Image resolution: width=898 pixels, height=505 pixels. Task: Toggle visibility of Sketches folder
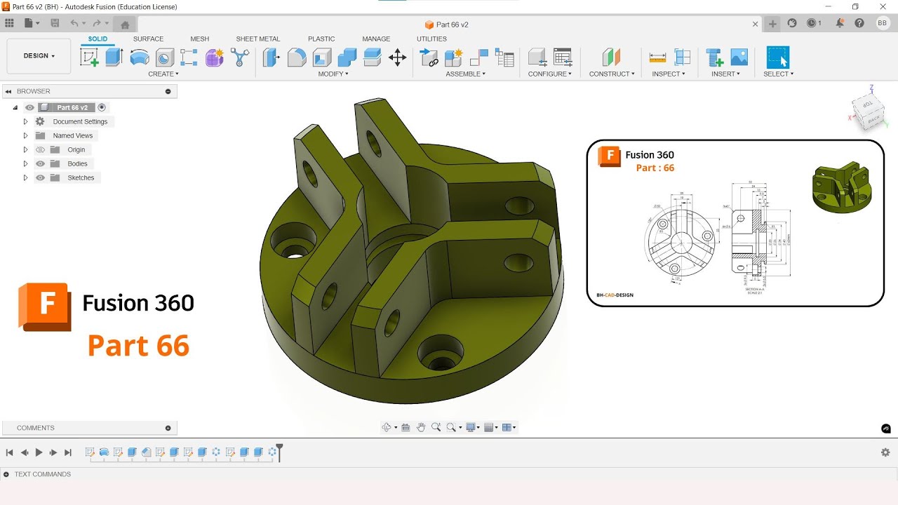click(40, 177)
